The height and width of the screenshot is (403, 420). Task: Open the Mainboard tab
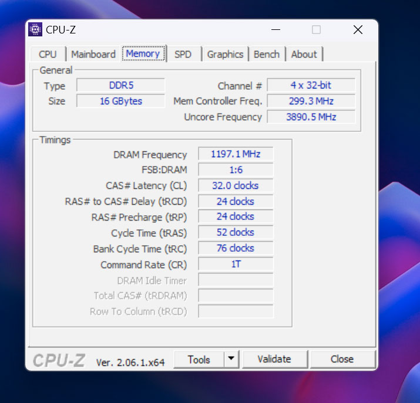(93, 55)
